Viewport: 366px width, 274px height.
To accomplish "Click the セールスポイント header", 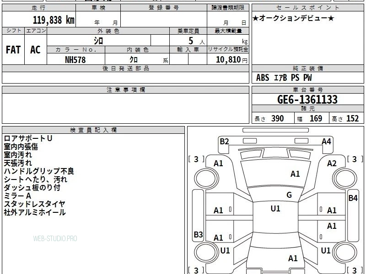I will pos(307,7).
